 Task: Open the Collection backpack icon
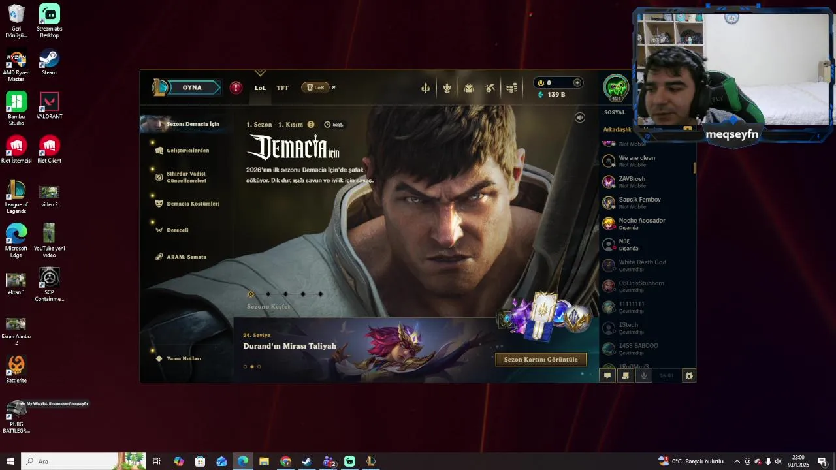(468, 88)
